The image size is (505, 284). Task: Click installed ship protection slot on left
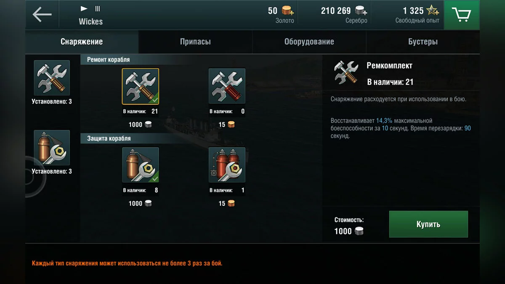[52, 148]
